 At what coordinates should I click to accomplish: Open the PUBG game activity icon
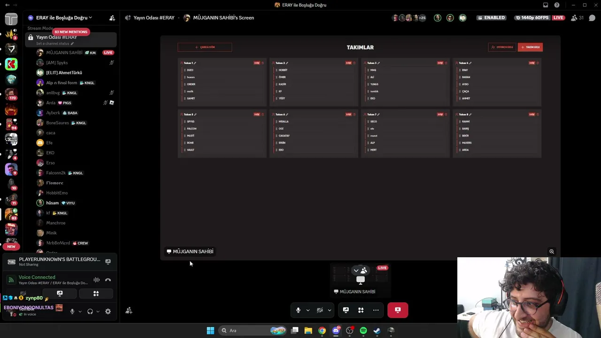click(x=11, y=261)
